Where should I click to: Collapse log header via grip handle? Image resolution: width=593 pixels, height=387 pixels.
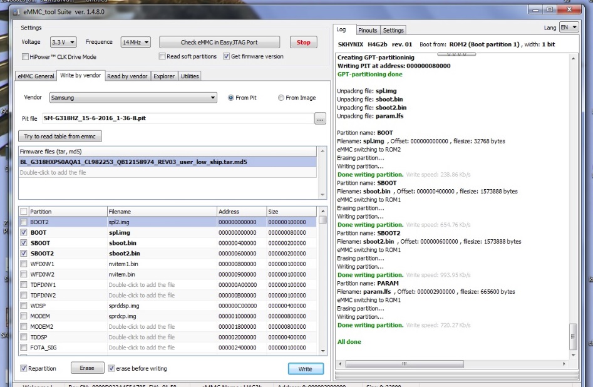point(456,54)
